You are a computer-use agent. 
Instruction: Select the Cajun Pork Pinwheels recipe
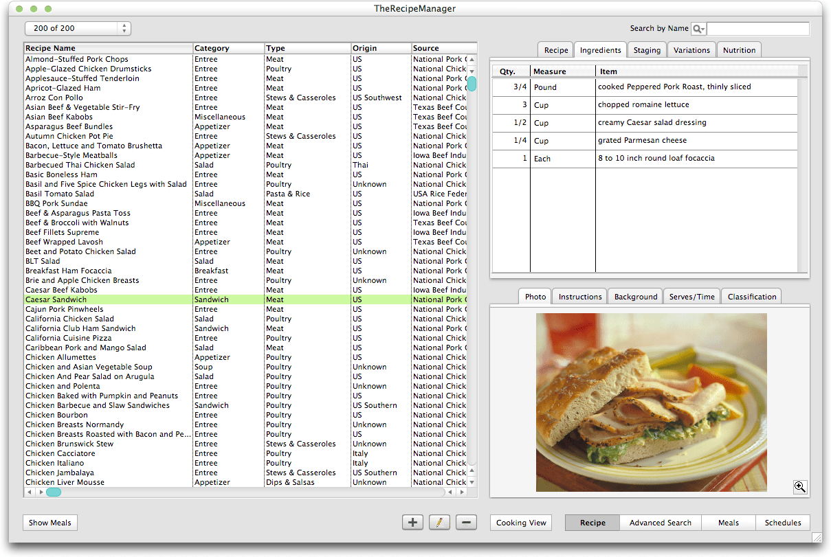pos(245,309)
